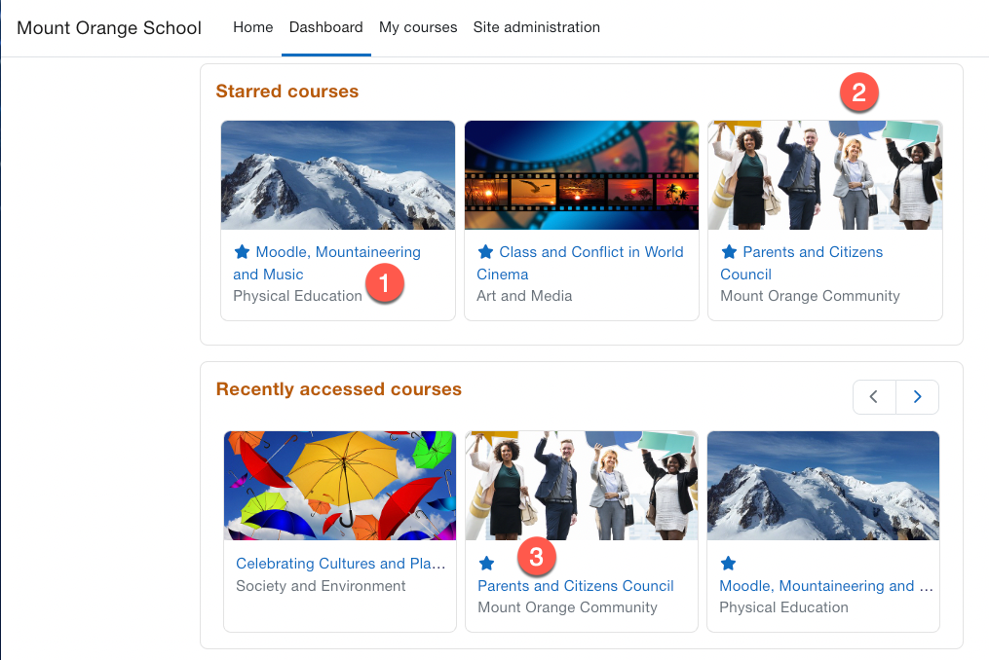Click Physical Education category under starred Mountaineering course
Image resolution: width=989 pixels, height=660 pixels.
click(298, 296)
